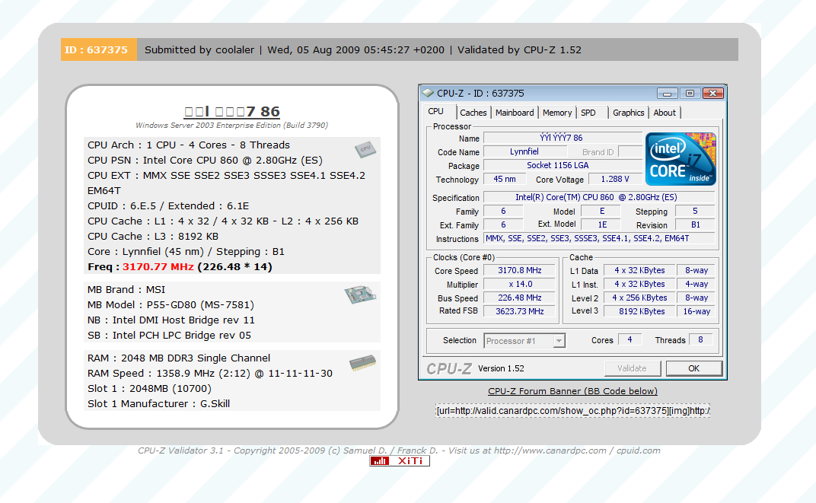
Task: Minimize the CPU-Z window
Action: coord(667,94)
